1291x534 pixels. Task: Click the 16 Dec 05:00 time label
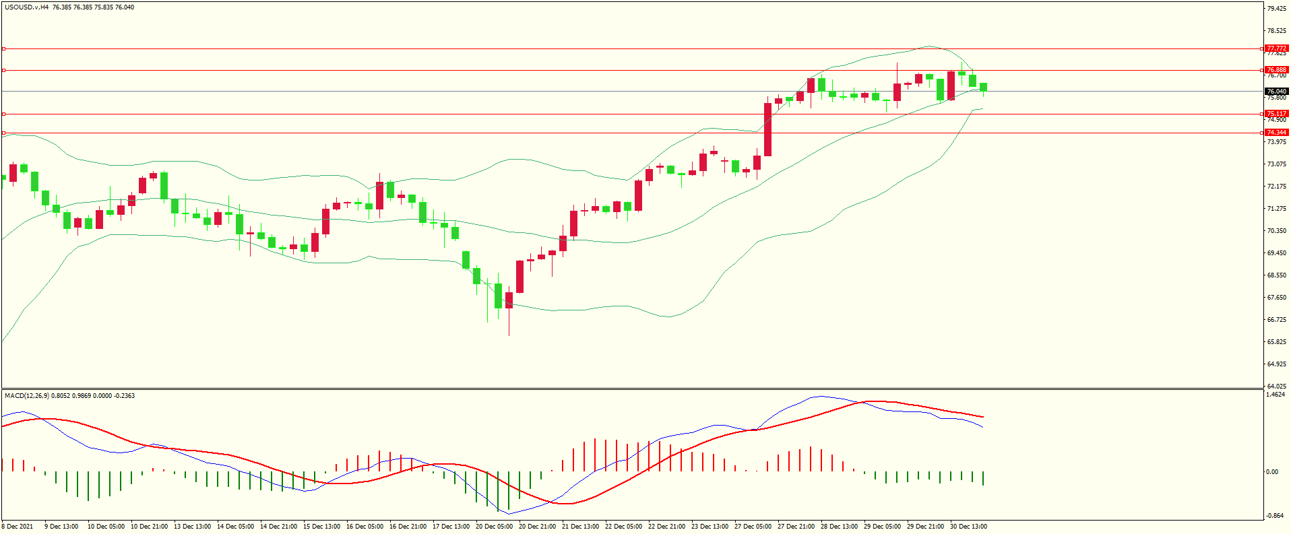[365, 527]
